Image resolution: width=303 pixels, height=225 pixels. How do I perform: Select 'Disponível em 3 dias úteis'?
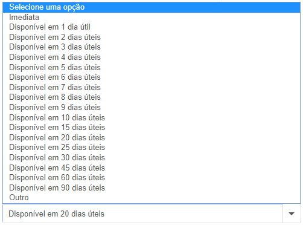click(151, 47)
